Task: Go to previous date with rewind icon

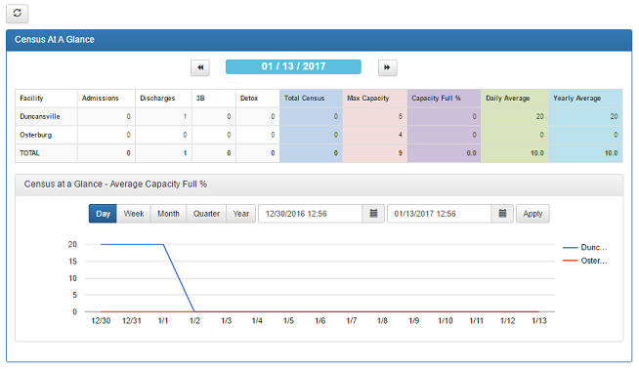Action: click(x=200, y=67)
